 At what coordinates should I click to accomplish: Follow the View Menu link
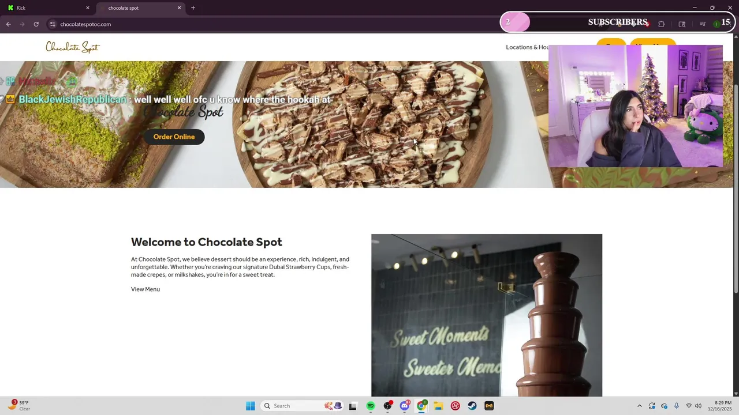pos(145,289)
